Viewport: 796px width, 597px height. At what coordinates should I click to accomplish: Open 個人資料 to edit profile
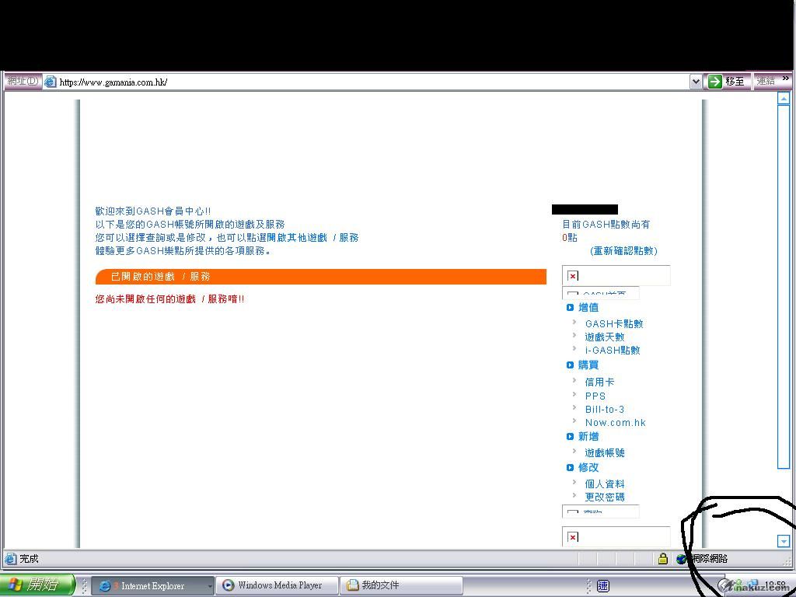[x=605, y=484]
